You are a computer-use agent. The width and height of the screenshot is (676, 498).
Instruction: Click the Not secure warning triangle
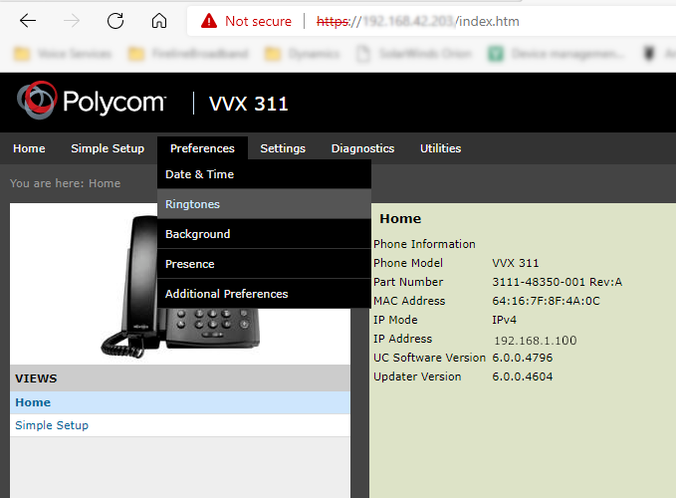209,21
